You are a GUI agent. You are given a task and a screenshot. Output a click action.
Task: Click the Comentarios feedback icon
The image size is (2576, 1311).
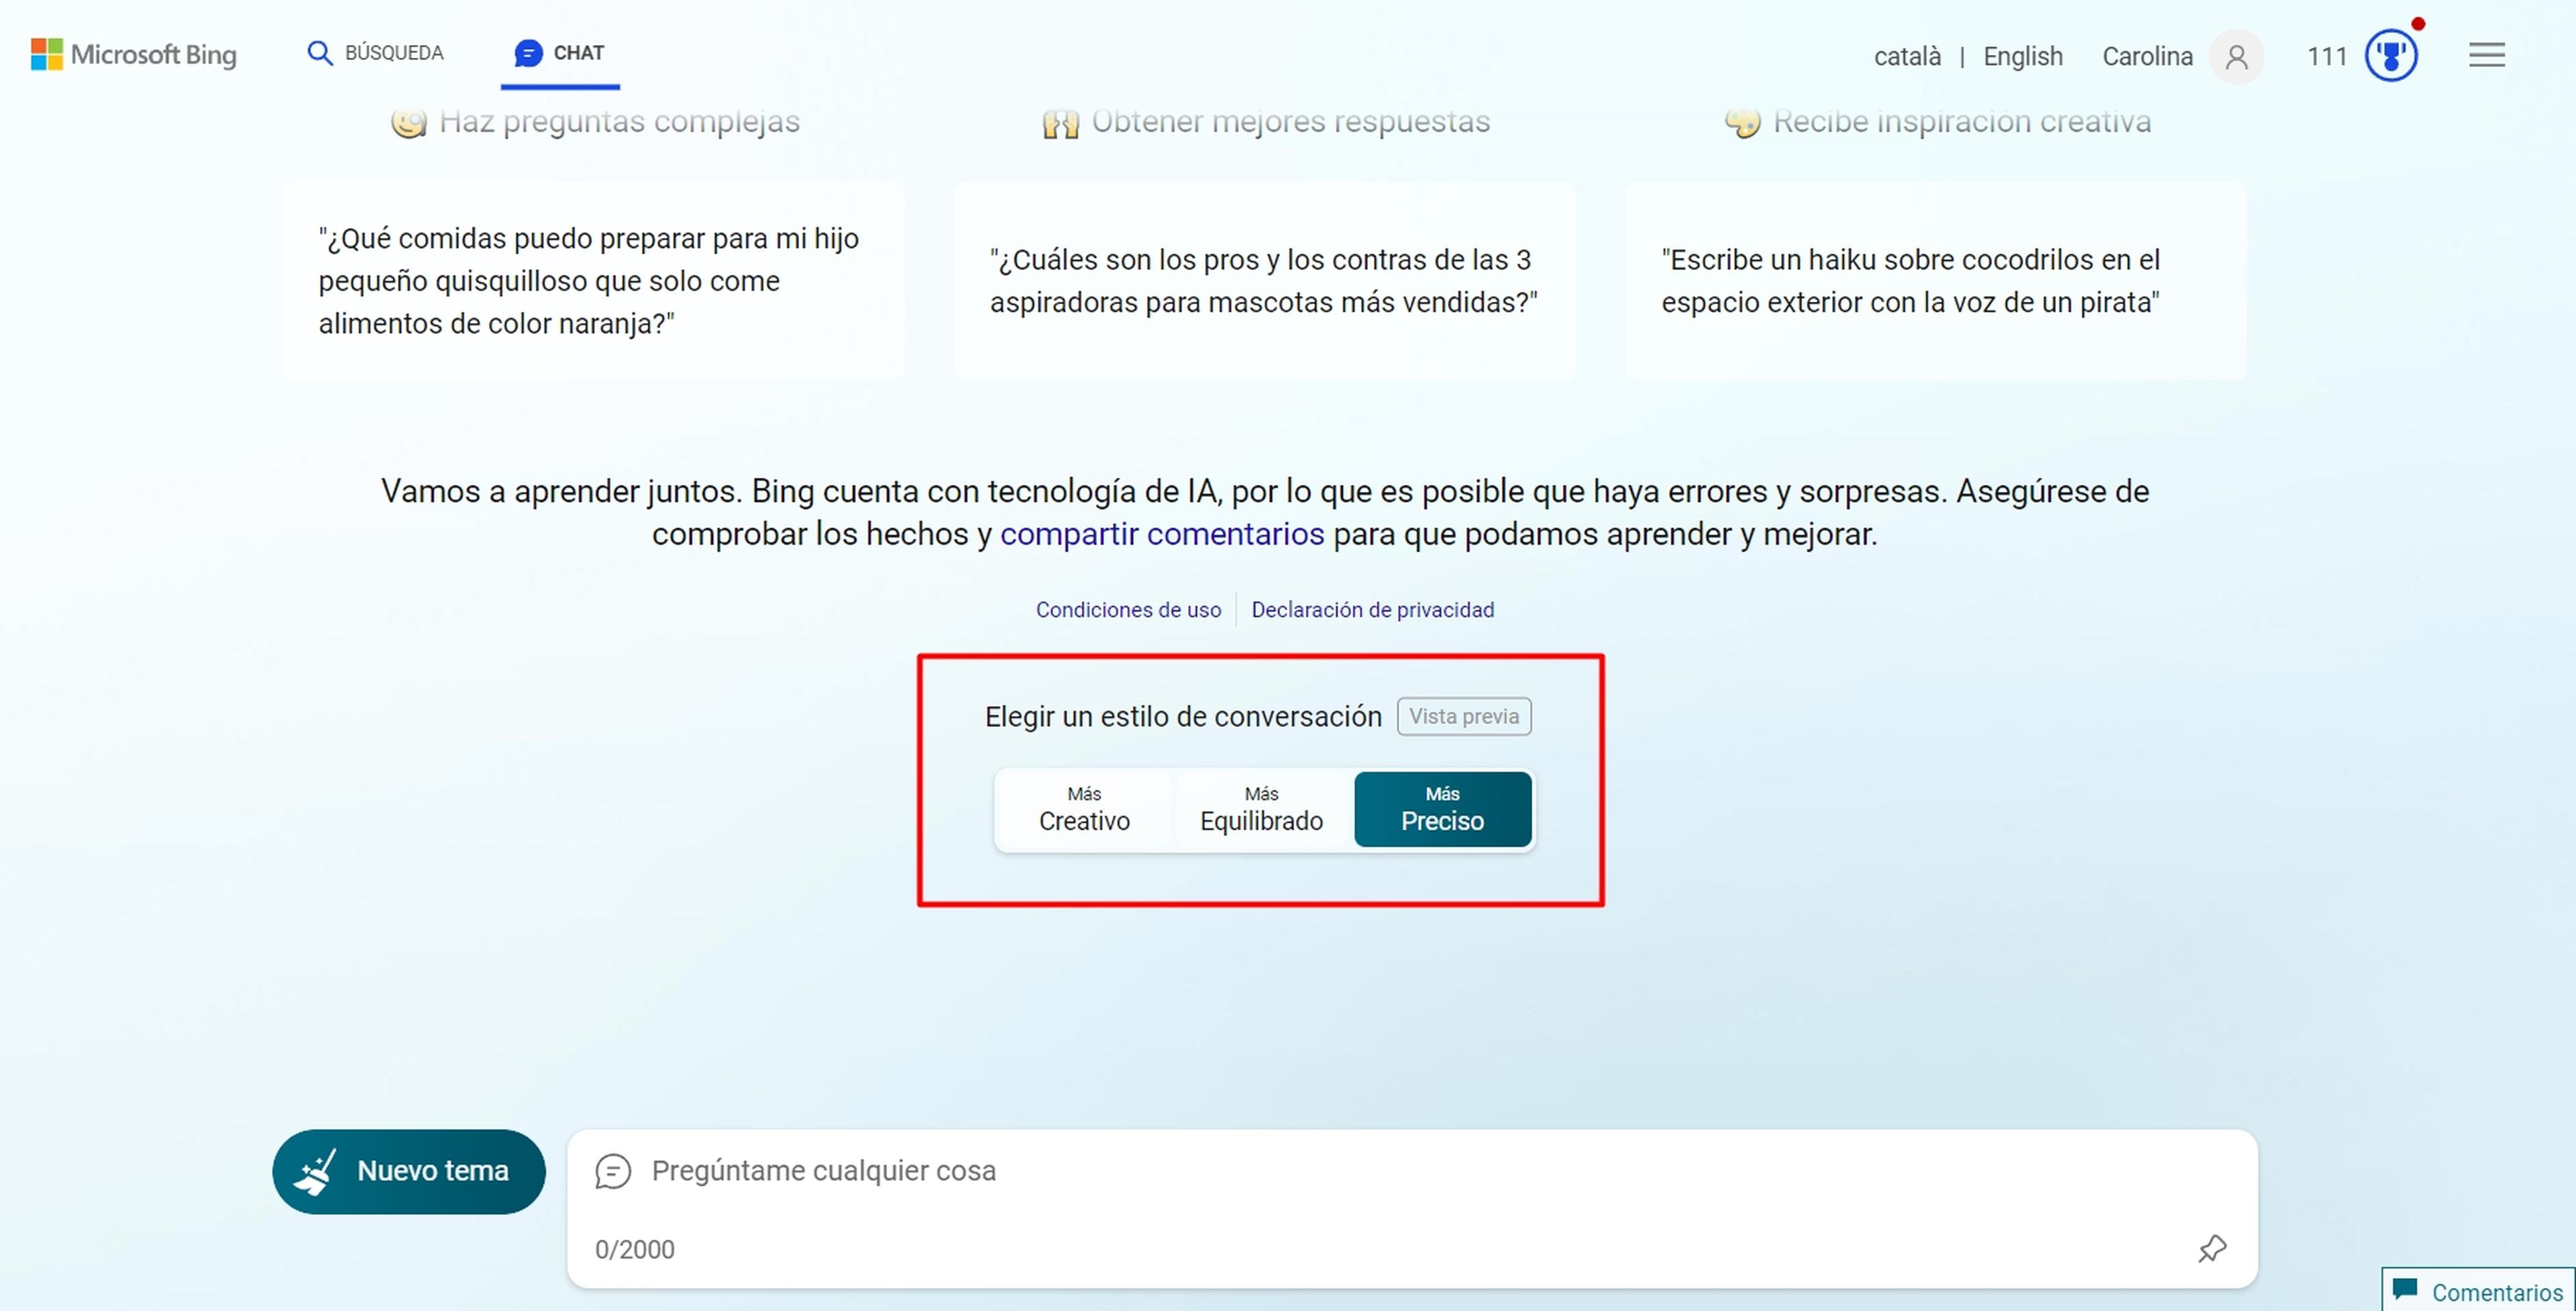pos(2405,1289)
